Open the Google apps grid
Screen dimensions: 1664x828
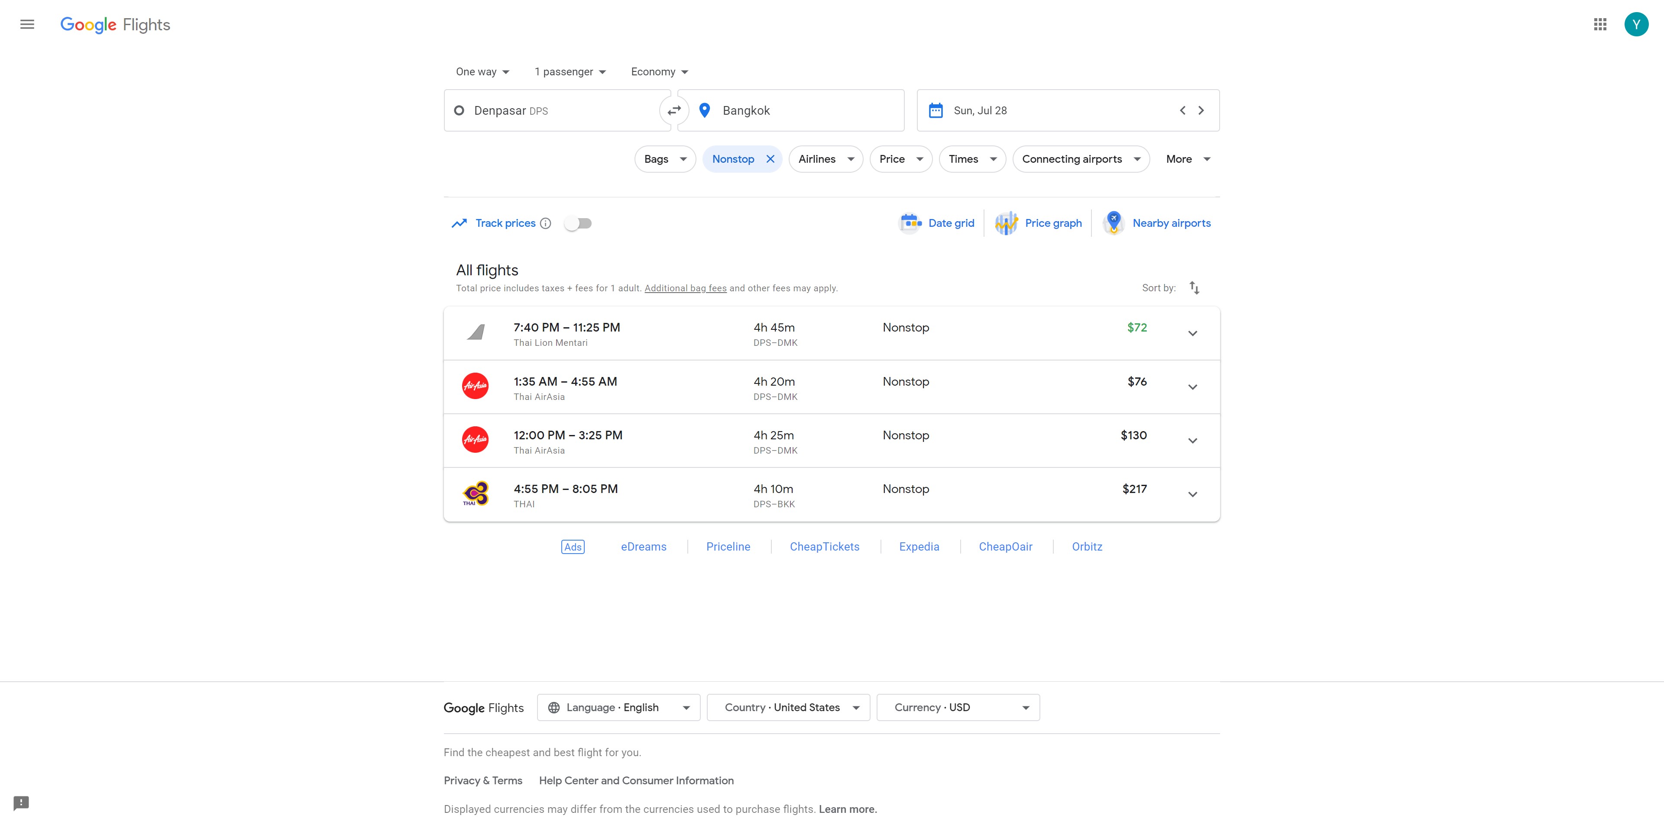[1600, 25]
